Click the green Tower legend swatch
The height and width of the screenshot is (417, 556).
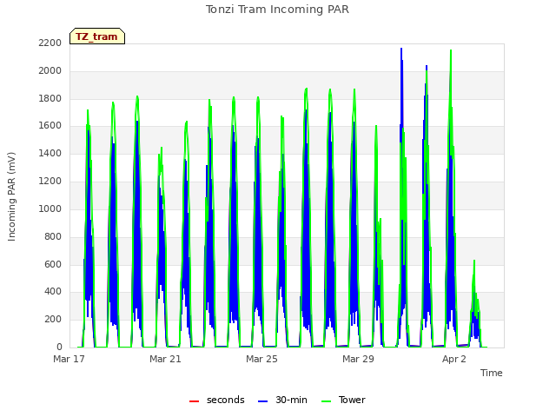[x=326, y=401]
